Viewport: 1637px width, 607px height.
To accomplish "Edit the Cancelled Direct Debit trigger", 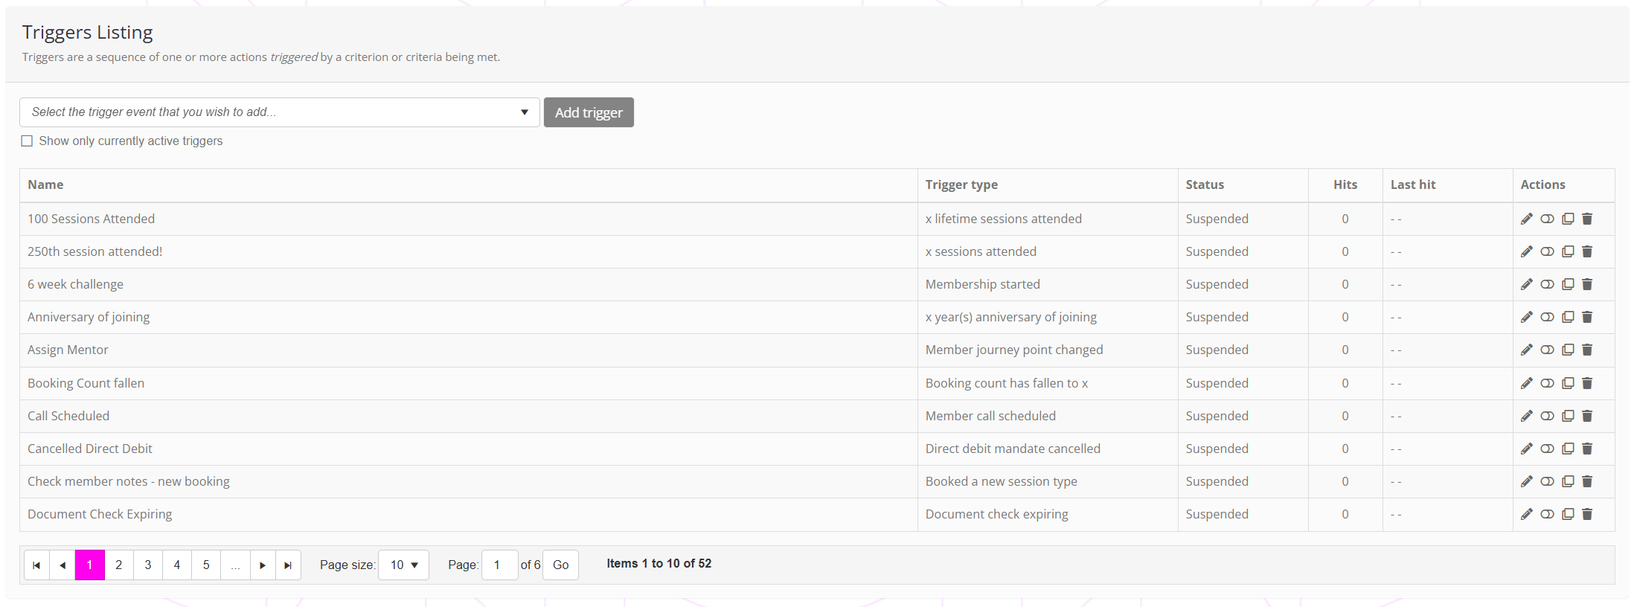I will pos(1526,449).
